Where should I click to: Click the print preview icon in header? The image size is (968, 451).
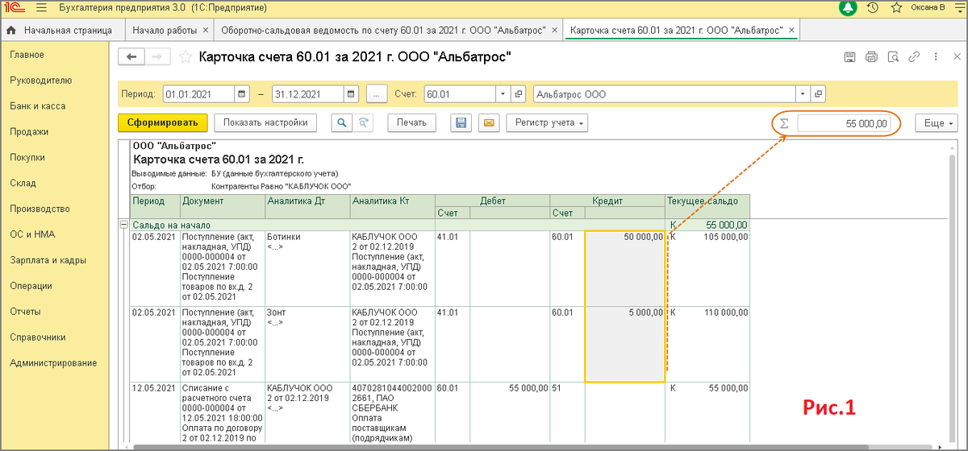coord(893,57)
